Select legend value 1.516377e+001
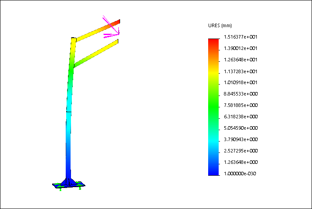Image resolution: width=312 pixels, height=209 pixels. pos(241,37)
